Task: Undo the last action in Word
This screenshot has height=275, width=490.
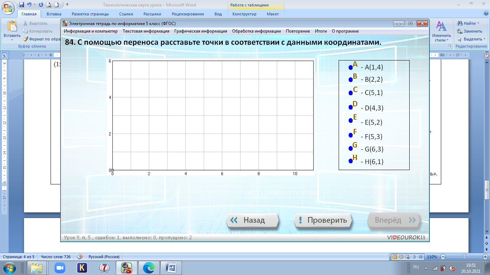Action: coord(30,5)
